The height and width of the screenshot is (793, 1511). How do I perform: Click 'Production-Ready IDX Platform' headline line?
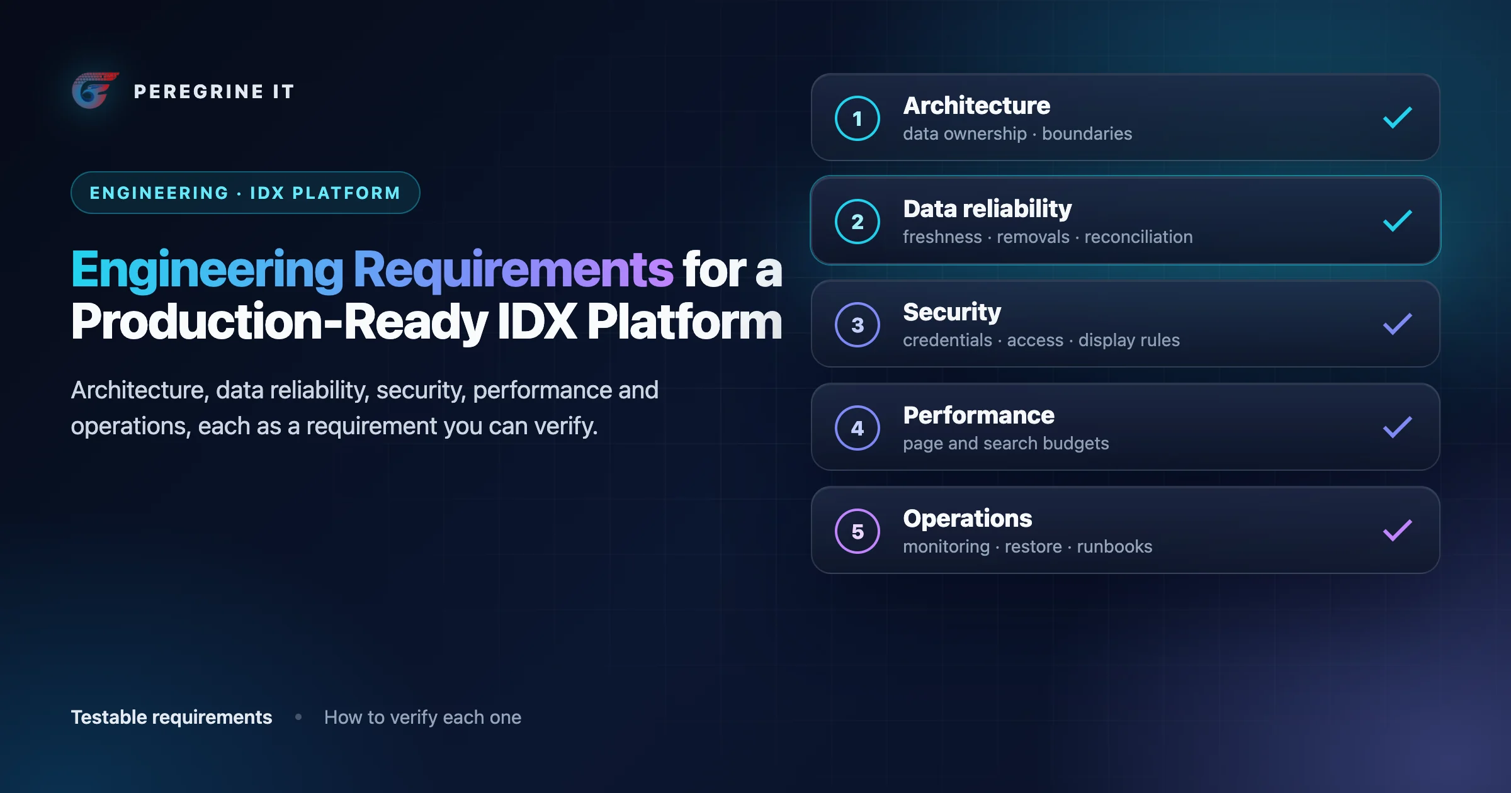[x=426, y=322]
